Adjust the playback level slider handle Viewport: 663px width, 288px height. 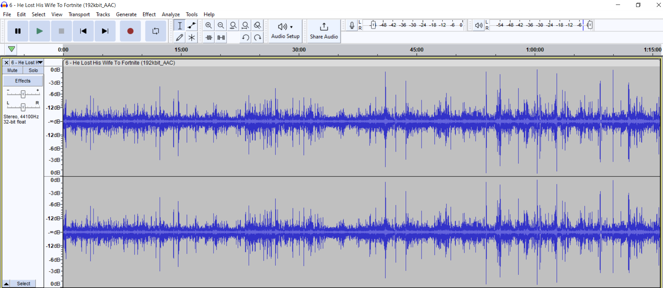click(x=590, y=25)
